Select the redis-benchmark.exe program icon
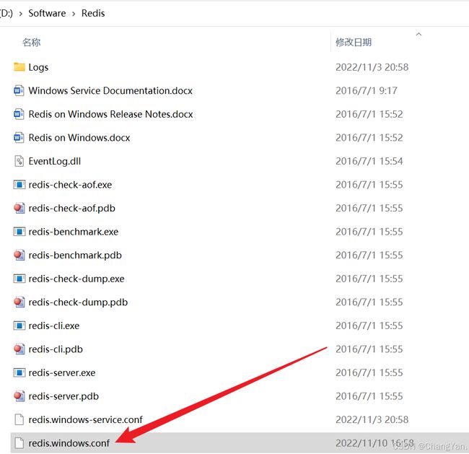 click(x=19, y=232)
